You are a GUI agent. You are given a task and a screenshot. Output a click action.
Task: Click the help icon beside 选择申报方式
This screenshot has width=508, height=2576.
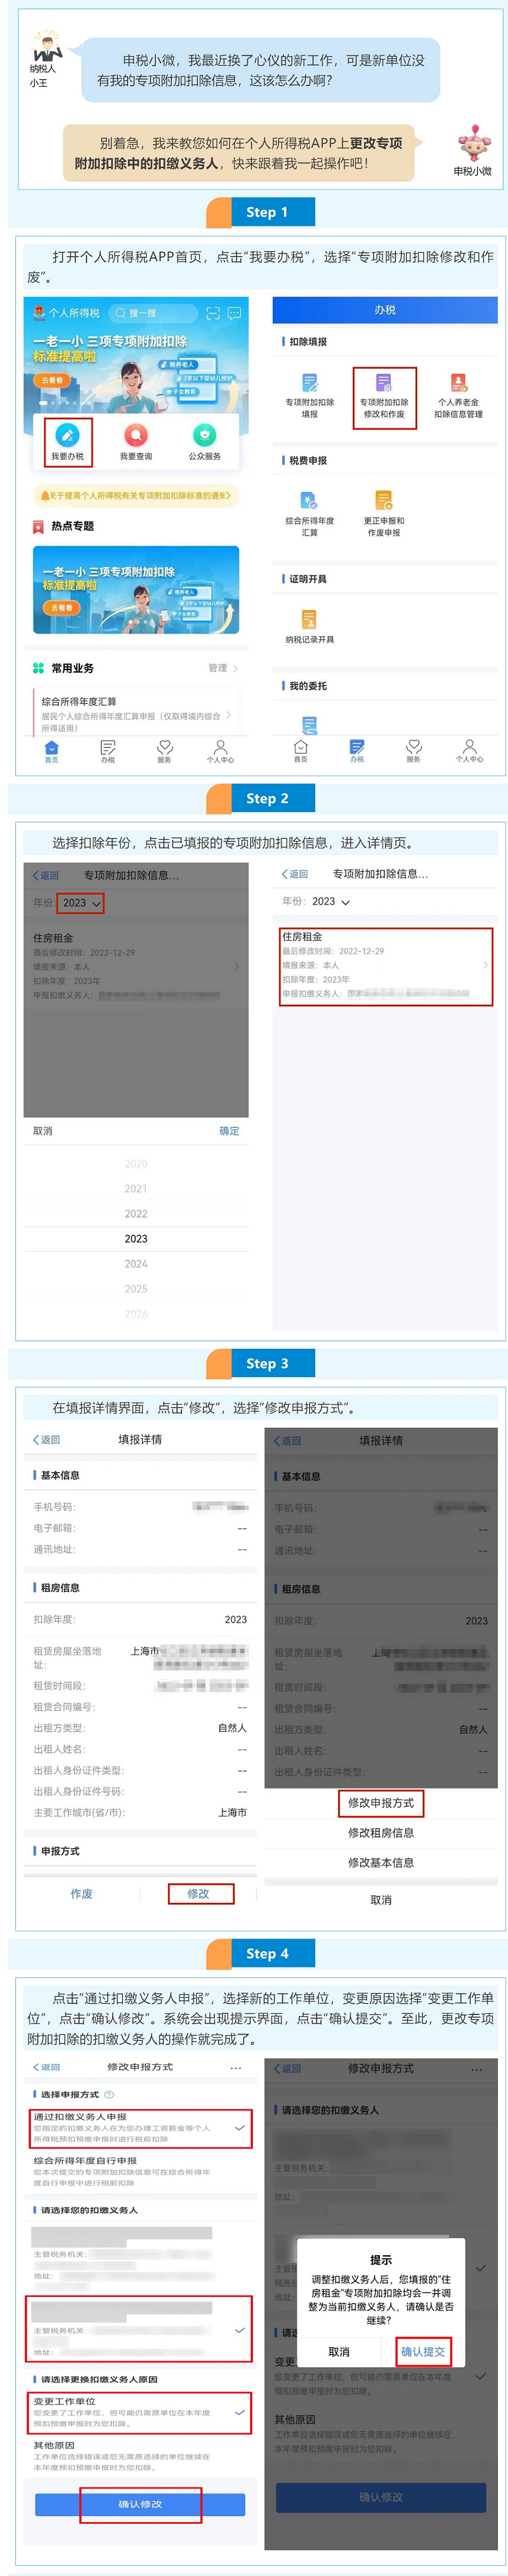coord(109,2094)
